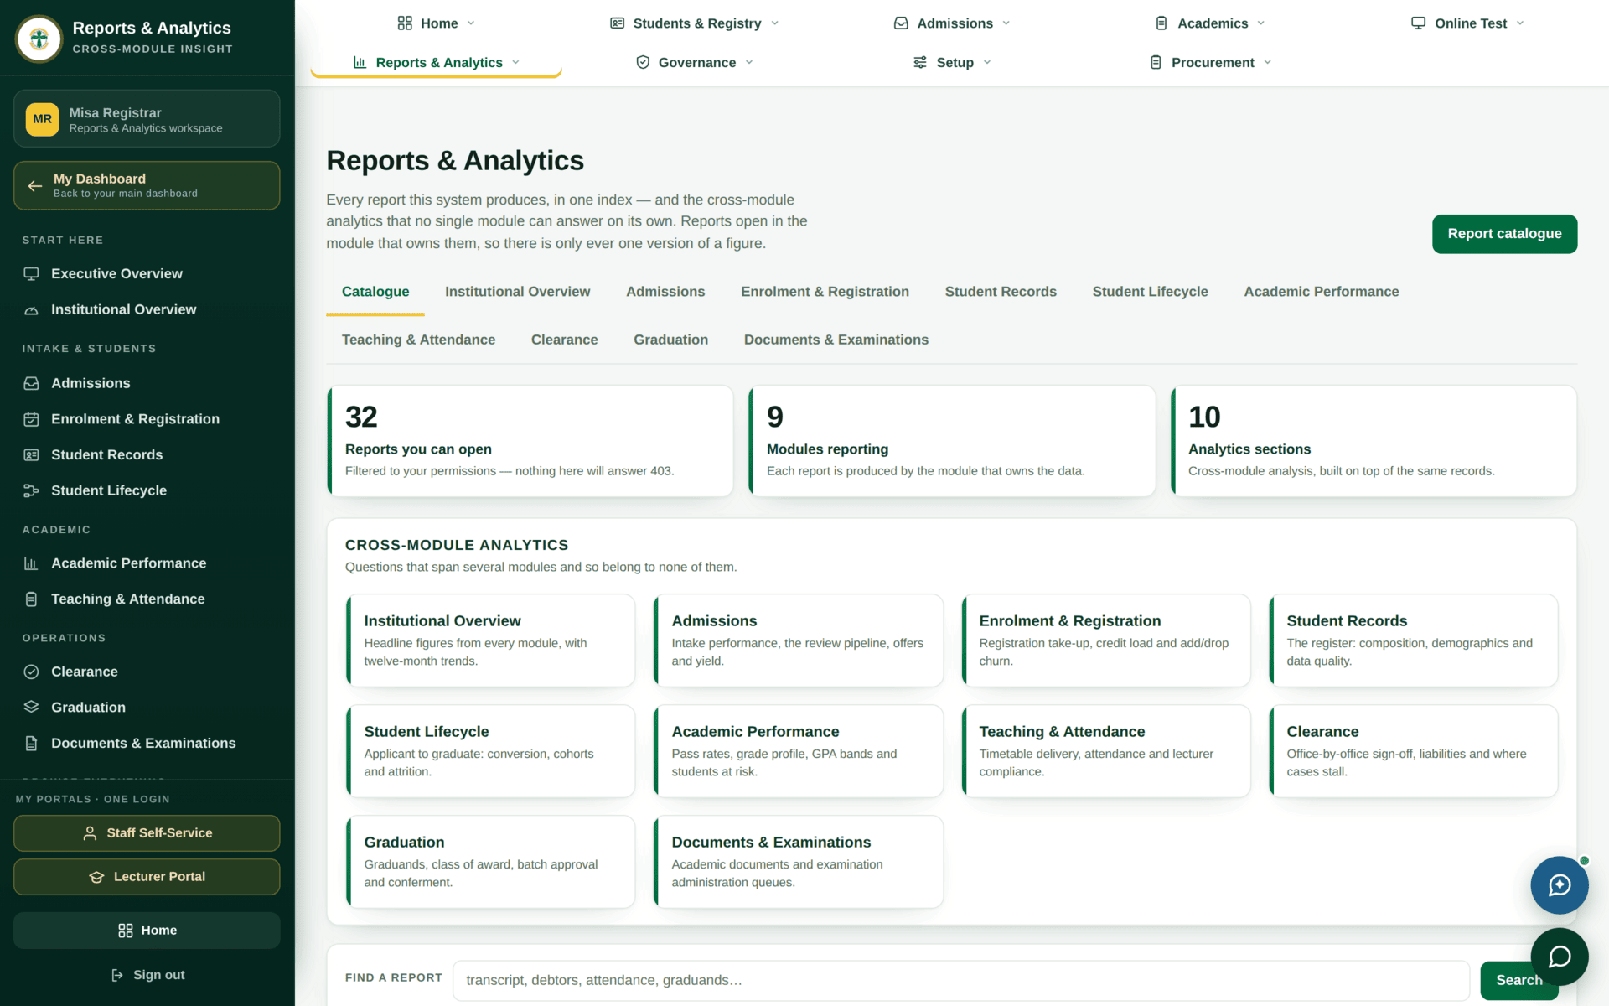Click the Admissions inbox icon in sidebar
The width and height of the screenshot is (1609, 1006).
click(x=31, y=383)
